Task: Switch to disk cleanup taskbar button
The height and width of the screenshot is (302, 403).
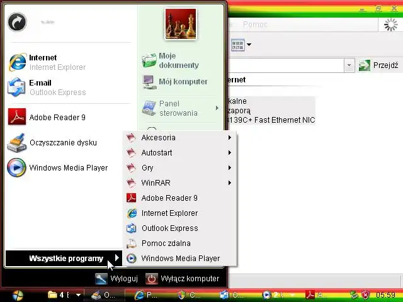Action: click(x=104, y=295)
